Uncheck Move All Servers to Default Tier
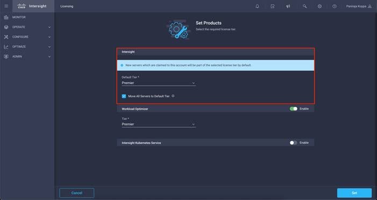The height and width of the screenshot is (200, 377). (124, 96)
